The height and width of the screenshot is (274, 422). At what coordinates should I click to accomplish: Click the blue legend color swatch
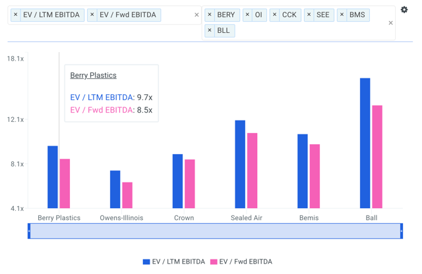pos(146,262)
